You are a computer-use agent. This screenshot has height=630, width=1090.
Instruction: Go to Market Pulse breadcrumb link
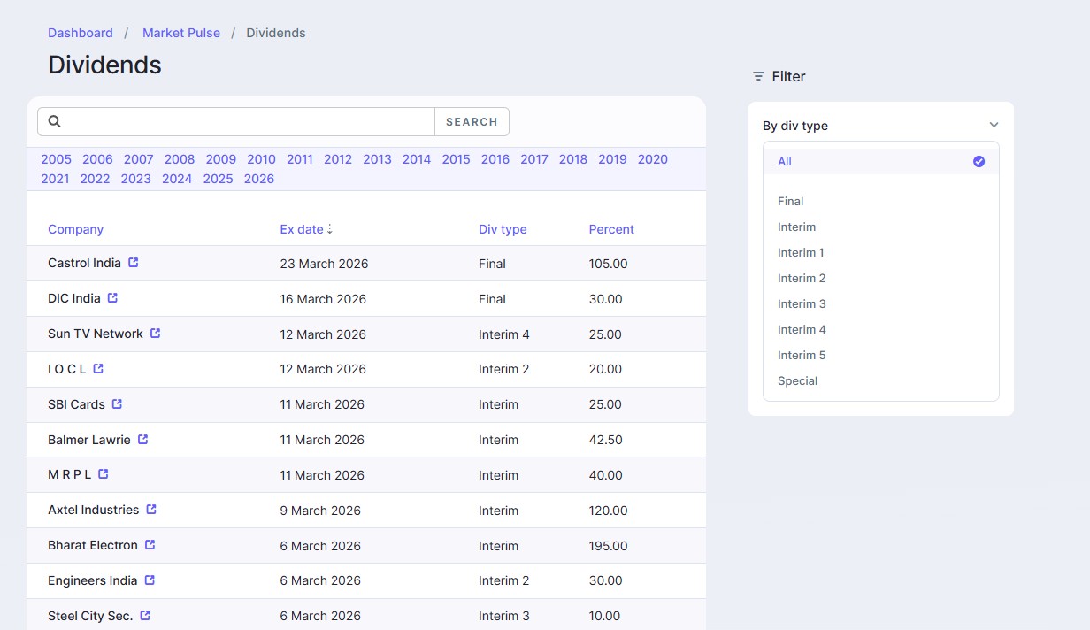click(181, 33)
